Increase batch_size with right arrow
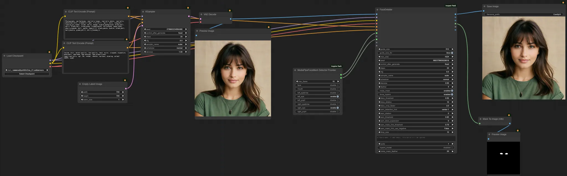Viewport: 567px width, 176px height. (x=123, y=100)
